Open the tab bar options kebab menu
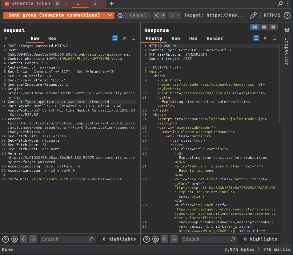This screenshot has width=293, height=255. click(x=288, y=3)
